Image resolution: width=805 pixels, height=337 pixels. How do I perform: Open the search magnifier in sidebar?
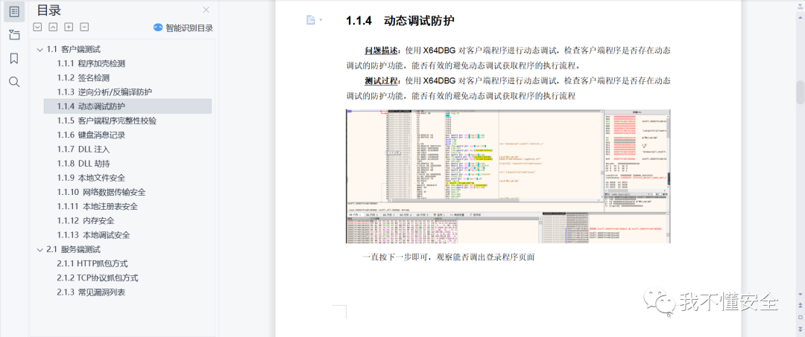click(14, 82)
